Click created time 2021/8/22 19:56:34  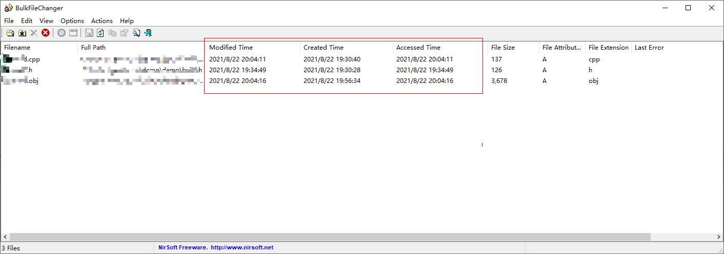332,81
